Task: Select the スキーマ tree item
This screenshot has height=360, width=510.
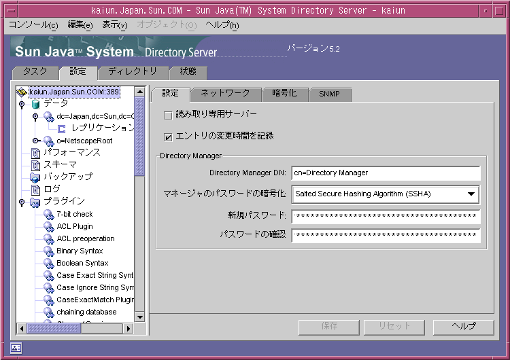Action: pos(60,165)
